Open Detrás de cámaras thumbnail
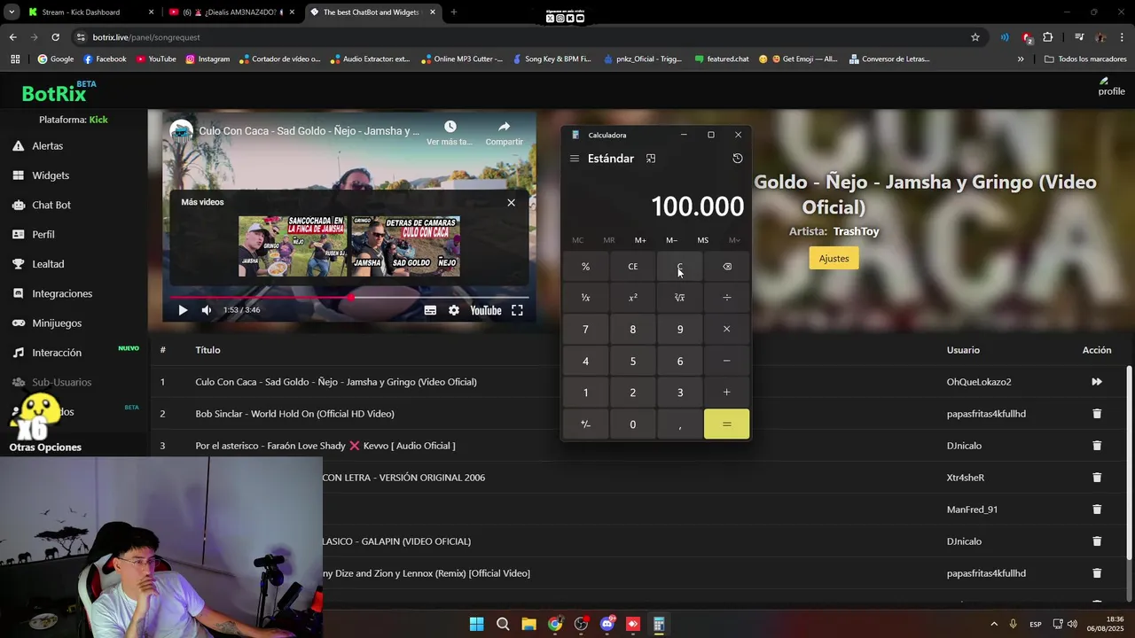The height and width of the screenshot is (638, 1135). [405, 246]
